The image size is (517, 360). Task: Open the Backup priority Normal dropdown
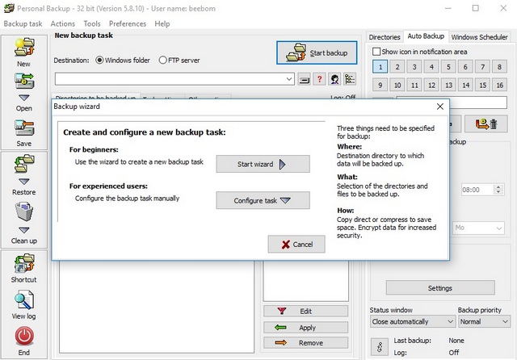(485, 321)
